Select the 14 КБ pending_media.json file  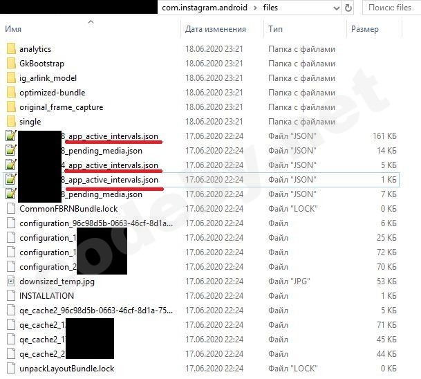102,151
